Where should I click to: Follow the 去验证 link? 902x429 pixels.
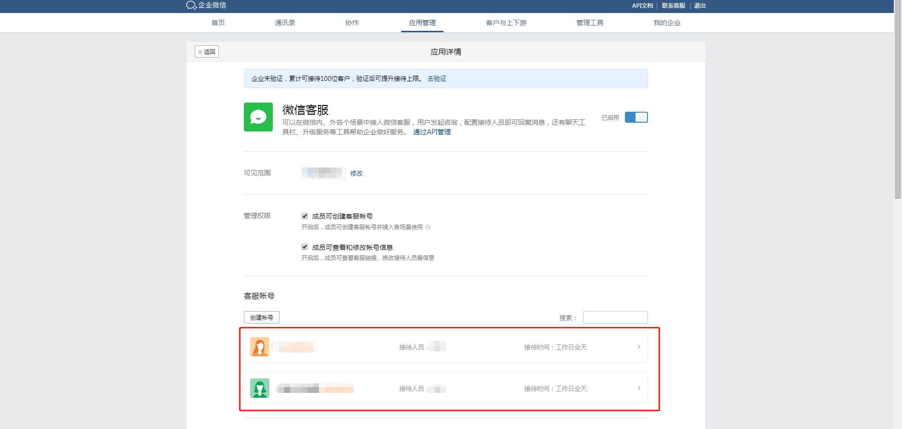pyautogui.click(x=437, y=78)
